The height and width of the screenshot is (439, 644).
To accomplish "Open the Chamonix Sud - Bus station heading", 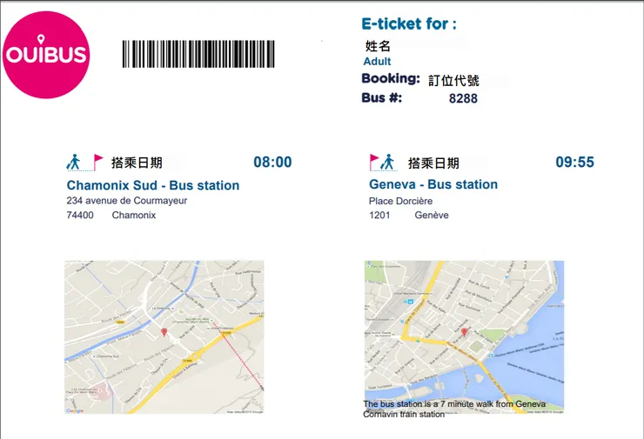I will [x=152, y=185].
